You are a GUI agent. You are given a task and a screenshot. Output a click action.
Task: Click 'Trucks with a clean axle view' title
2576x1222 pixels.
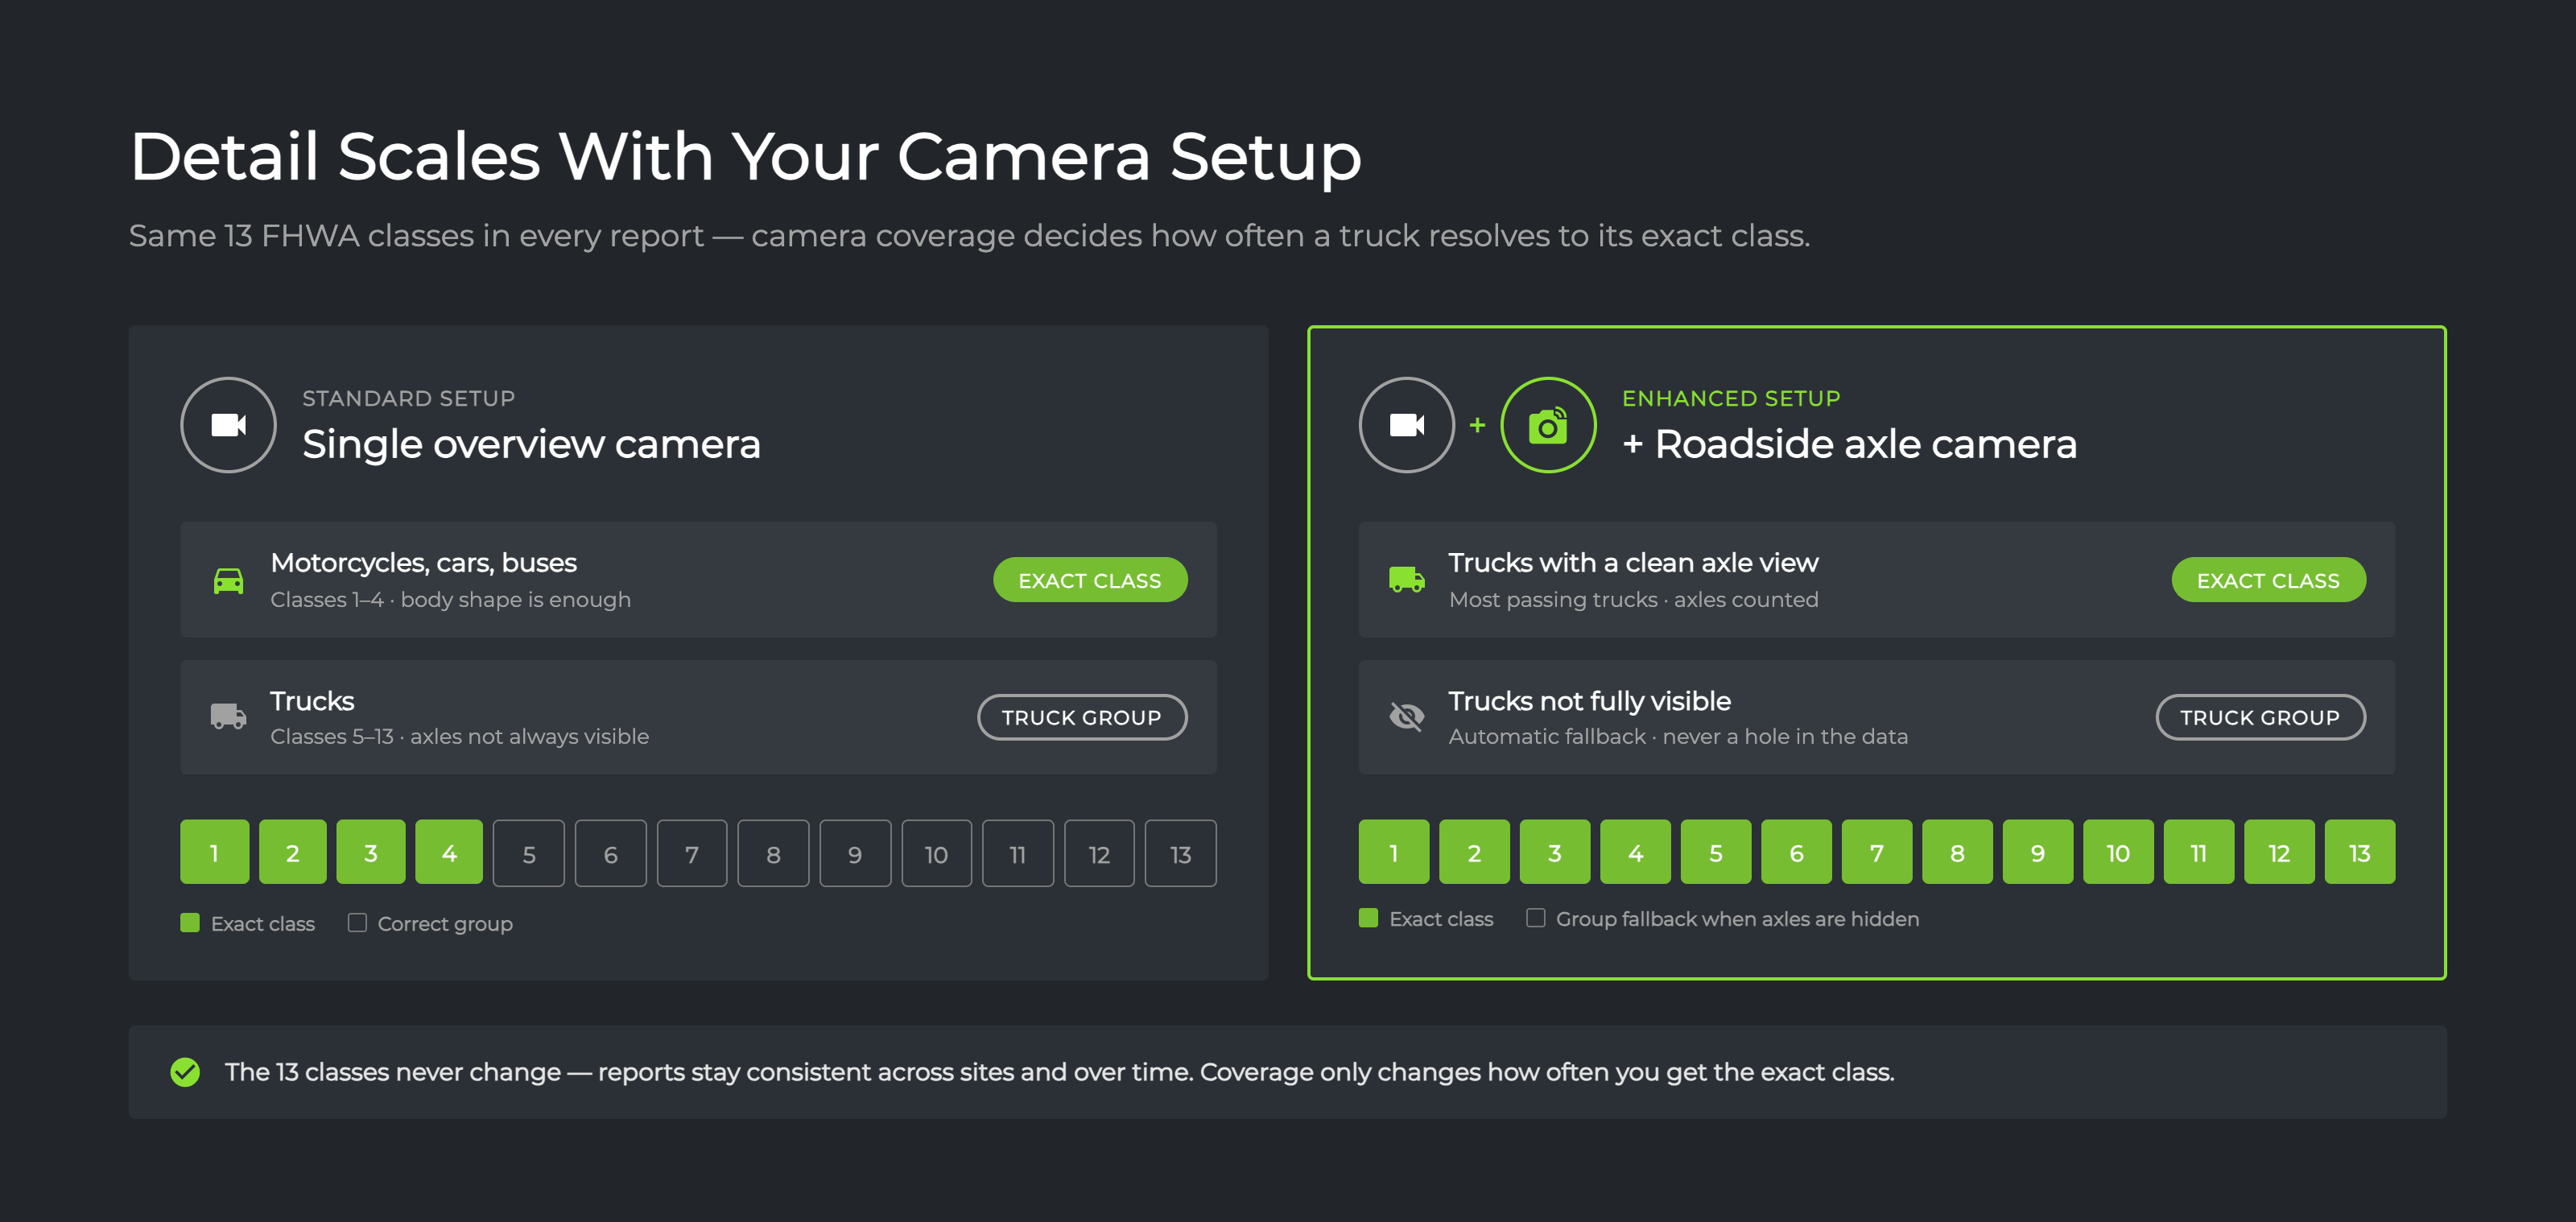[x=1633, y=563]
